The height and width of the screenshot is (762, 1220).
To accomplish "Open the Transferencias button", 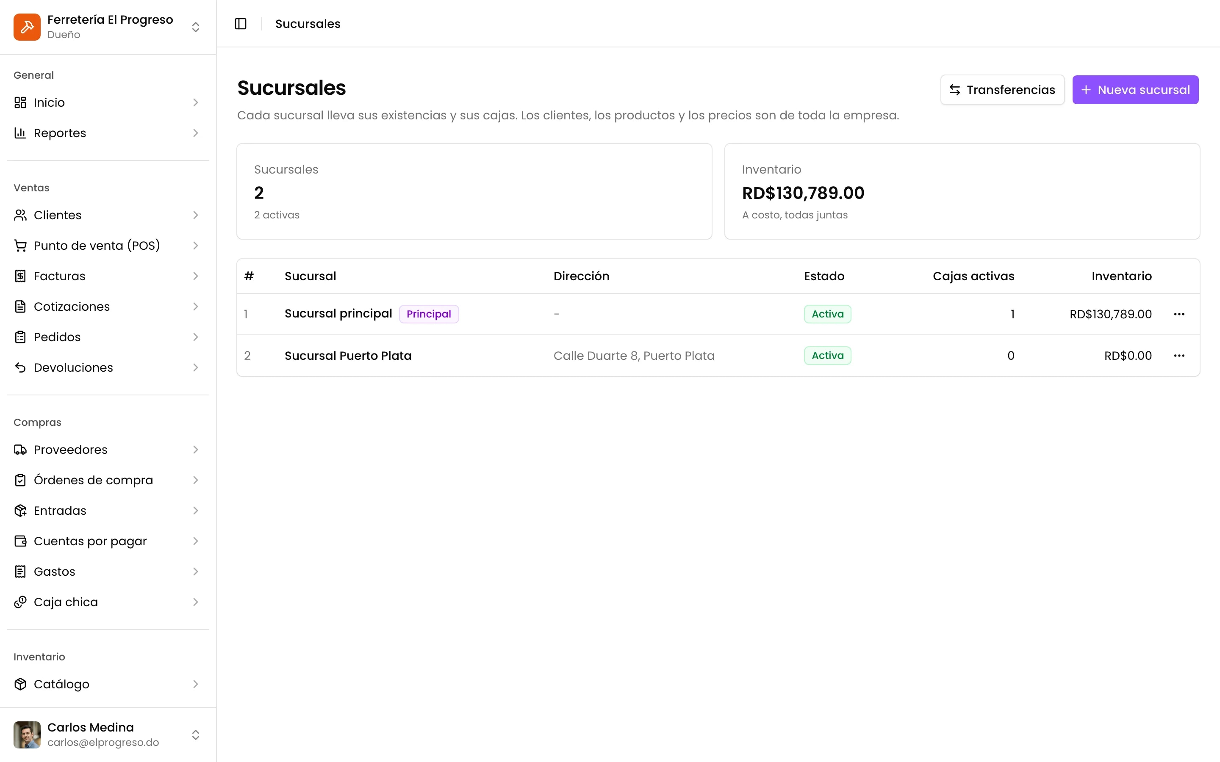I will [x=1002, y=90].
